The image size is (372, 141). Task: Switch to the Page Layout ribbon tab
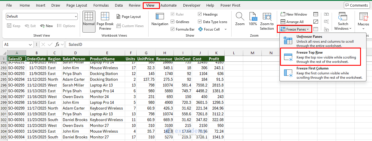pyautogui.click(x=77, y=5)
